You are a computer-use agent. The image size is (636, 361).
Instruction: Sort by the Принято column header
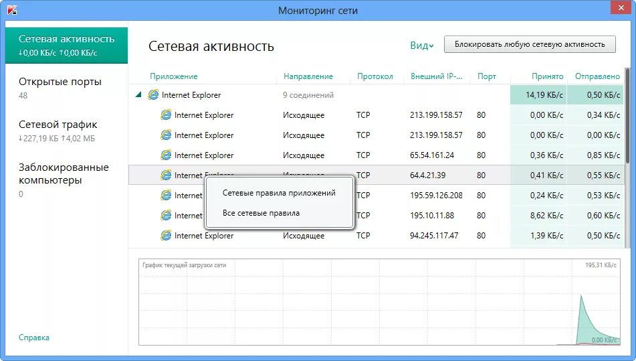coord(548,76)
